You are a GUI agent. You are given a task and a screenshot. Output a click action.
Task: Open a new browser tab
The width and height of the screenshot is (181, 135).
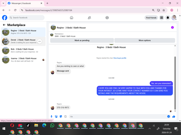point(47,3)
